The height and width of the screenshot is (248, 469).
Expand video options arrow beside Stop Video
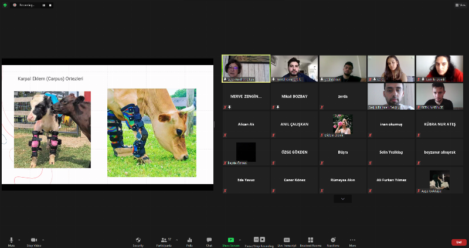[x=43, y=239]
